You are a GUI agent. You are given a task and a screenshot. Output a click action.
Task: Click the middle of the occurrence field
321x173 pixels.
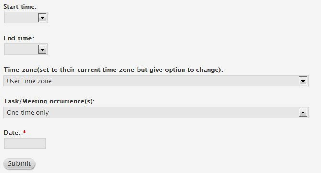(156, 112)
